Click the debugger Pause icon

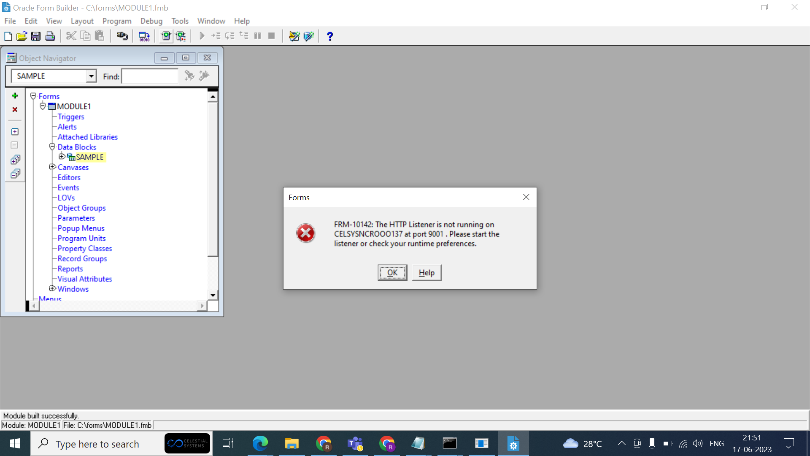(x=258, y=36)
